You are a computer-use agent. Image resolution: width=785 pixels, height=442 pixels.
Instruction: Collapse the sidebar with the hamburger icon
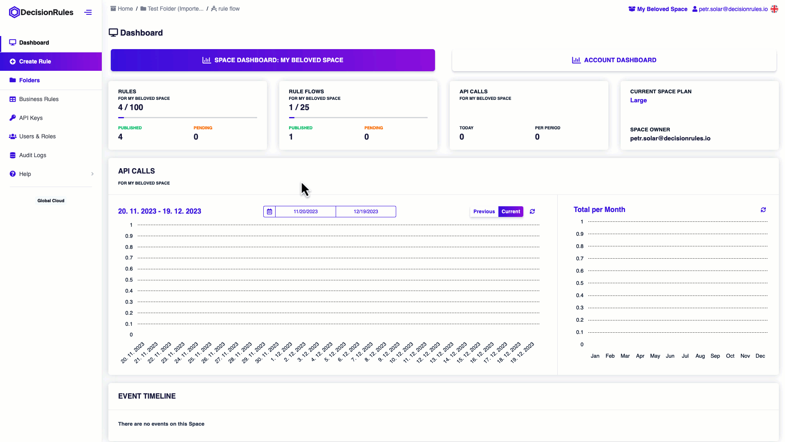click(x=88, y=12)
